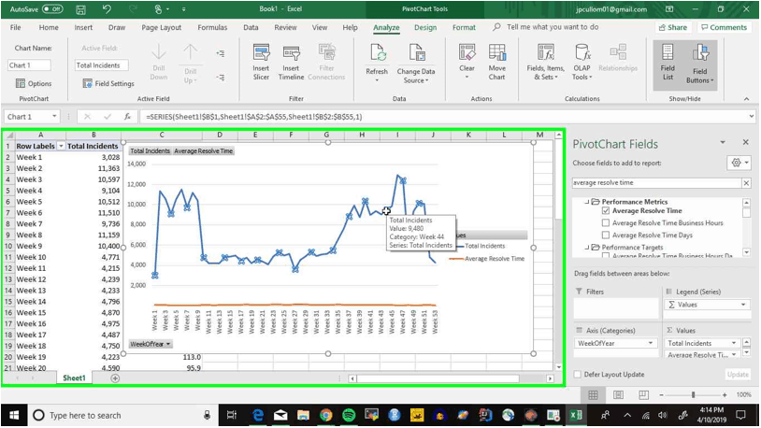Click Total Incidents chart field button
The height and width of the screenshot is (428, 761).
coord(150,150)
